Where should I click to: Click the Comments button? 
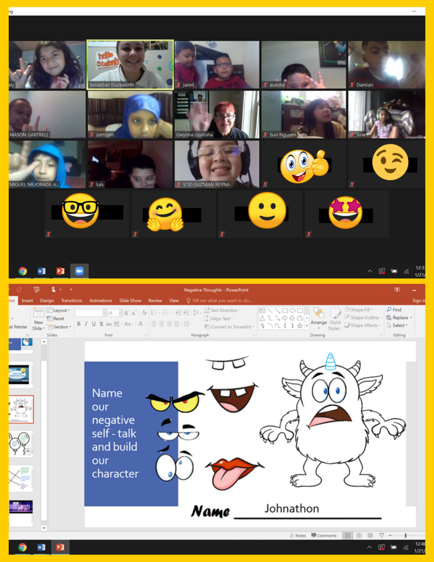tap(324, 536)
